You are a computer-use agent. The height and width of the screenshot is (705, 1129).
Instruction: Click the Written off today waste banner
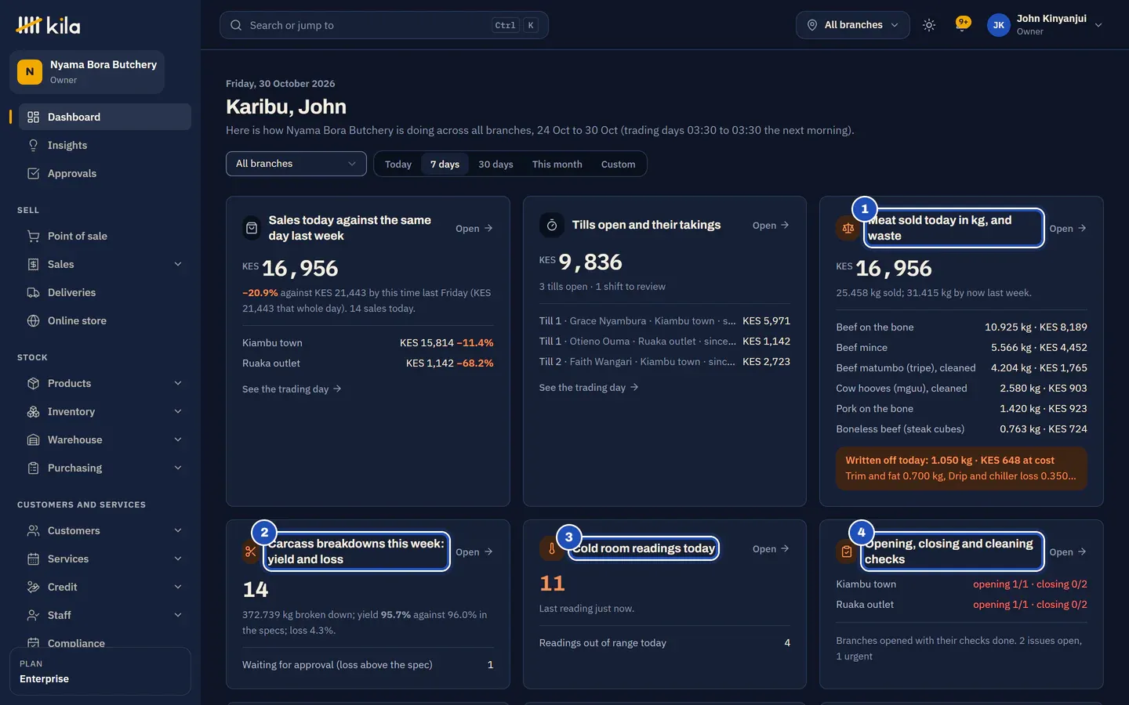962,468
